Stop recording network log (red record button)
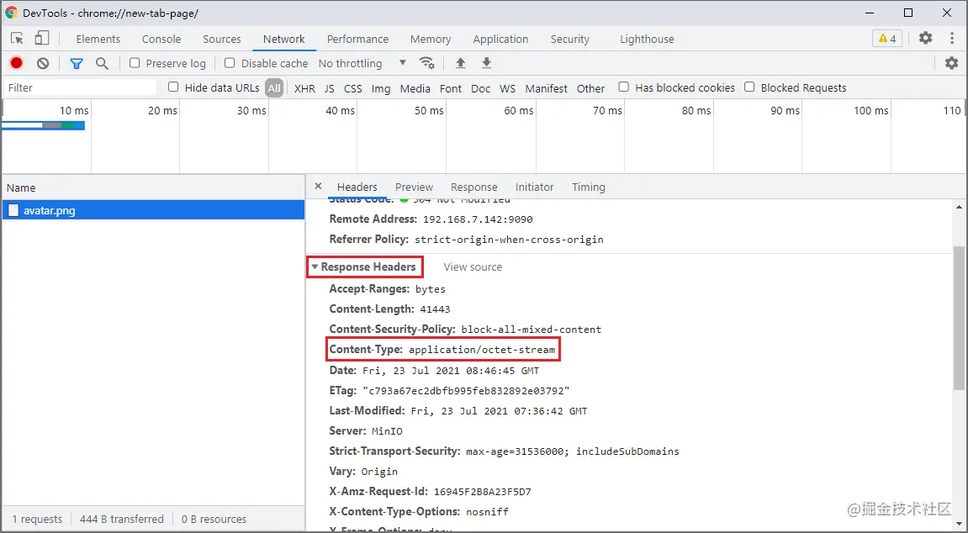 [x=17, y=63]
